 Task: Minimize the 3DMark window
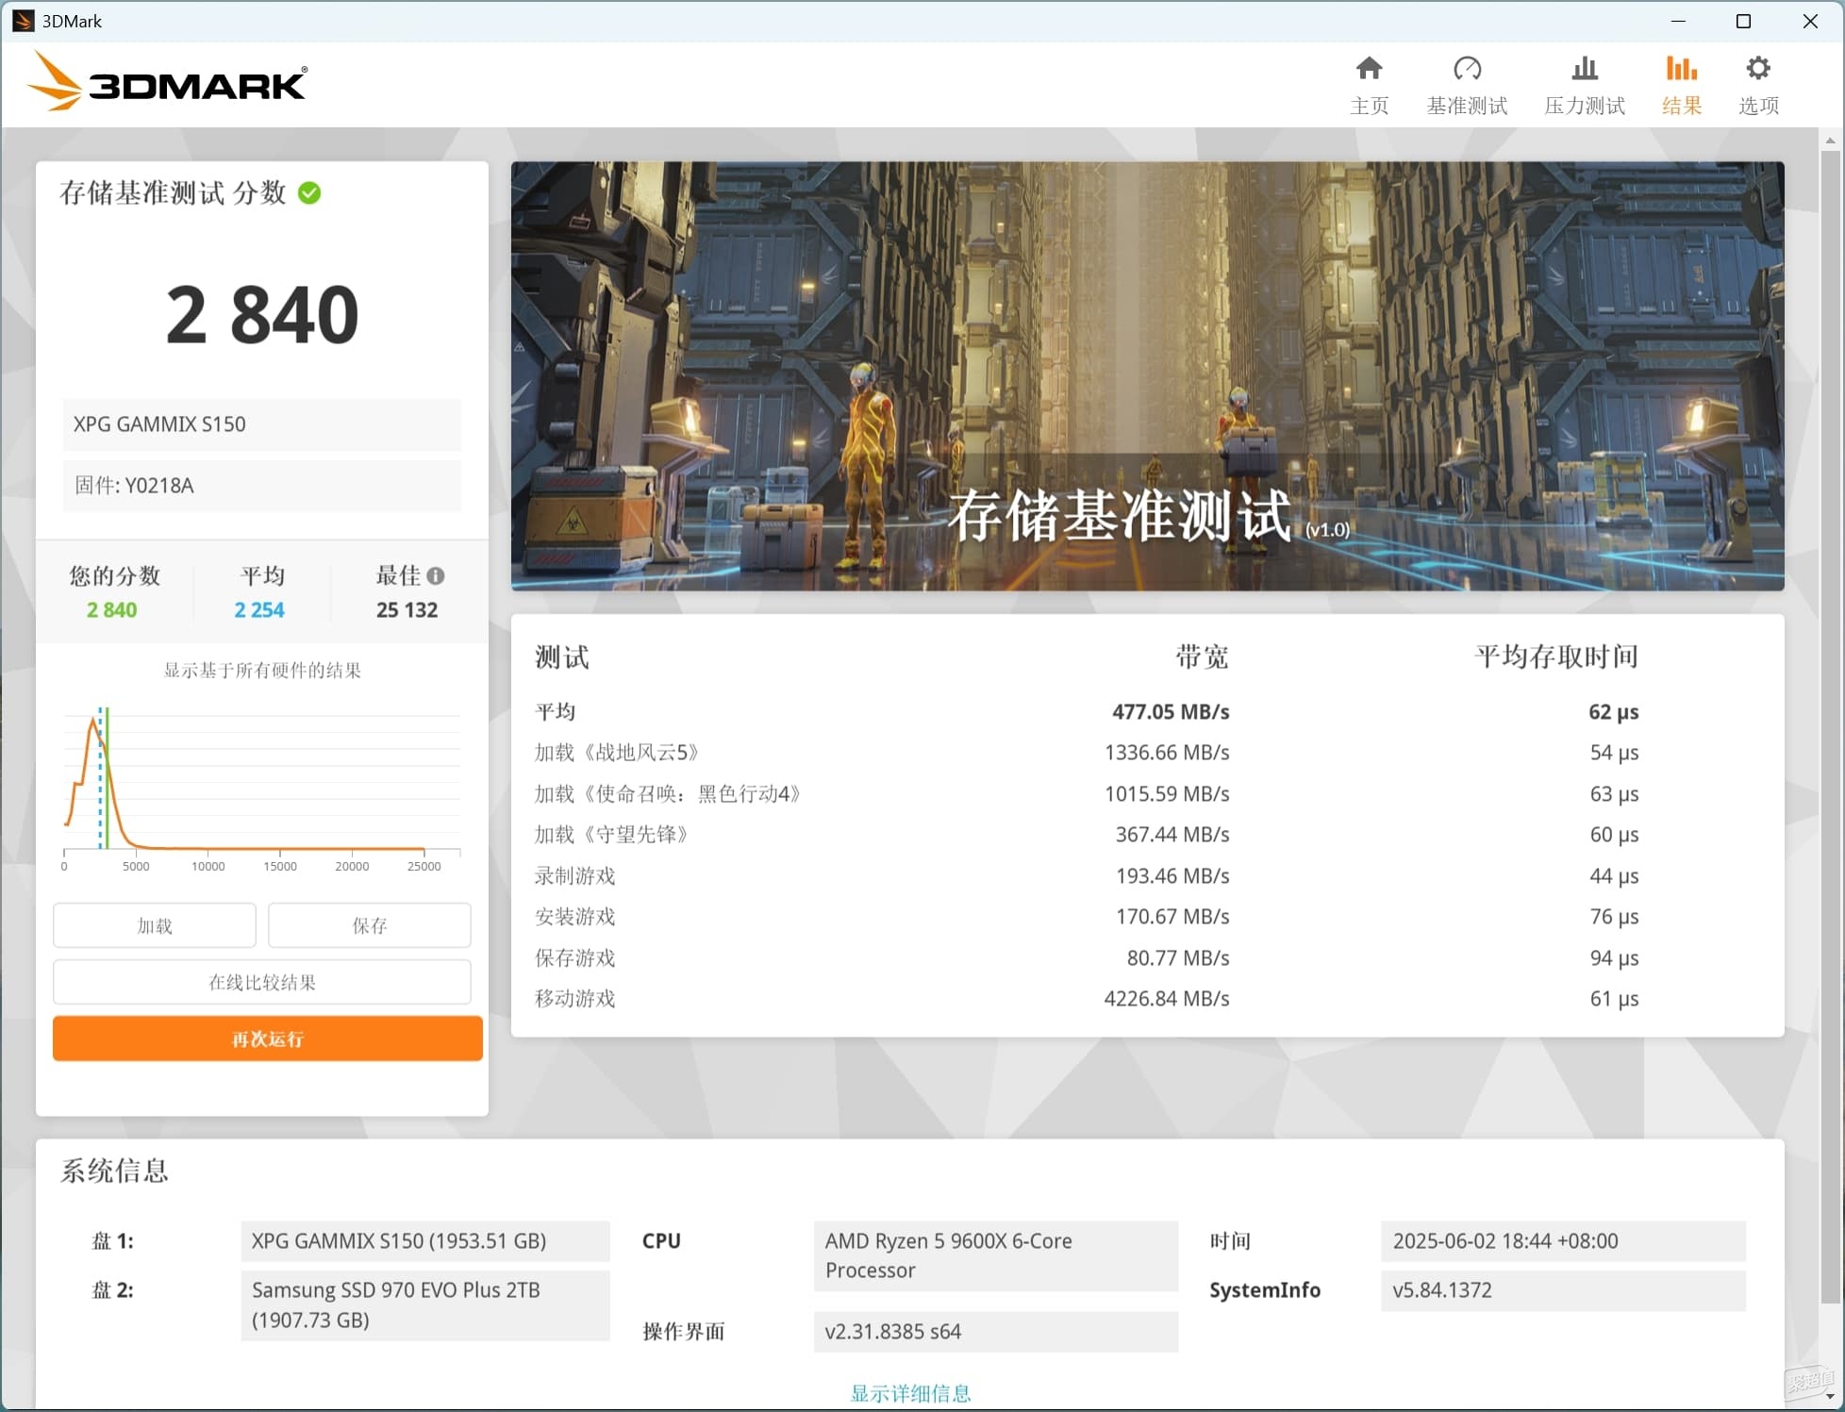[1678, 21]
